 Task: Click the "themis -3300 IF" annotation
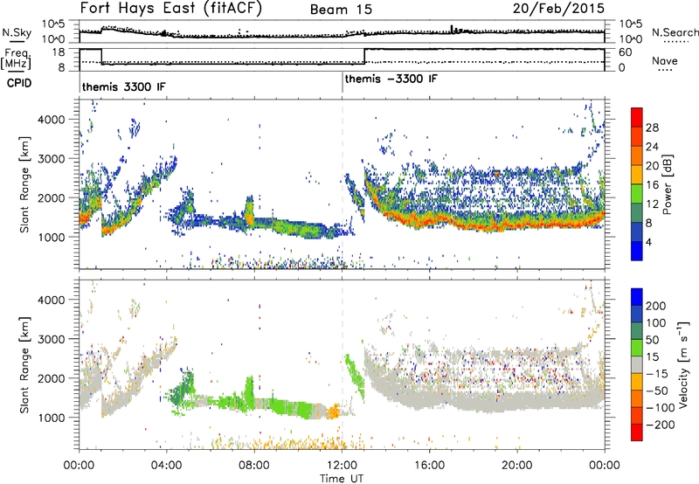(x=391, y=79)
